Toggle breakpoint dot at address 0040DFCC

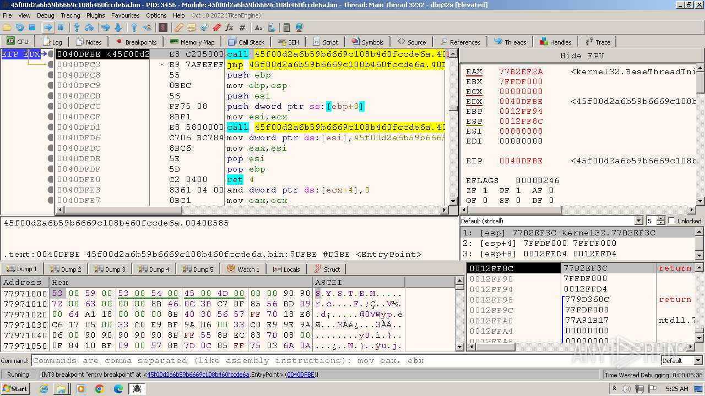[x=51, y=106]
